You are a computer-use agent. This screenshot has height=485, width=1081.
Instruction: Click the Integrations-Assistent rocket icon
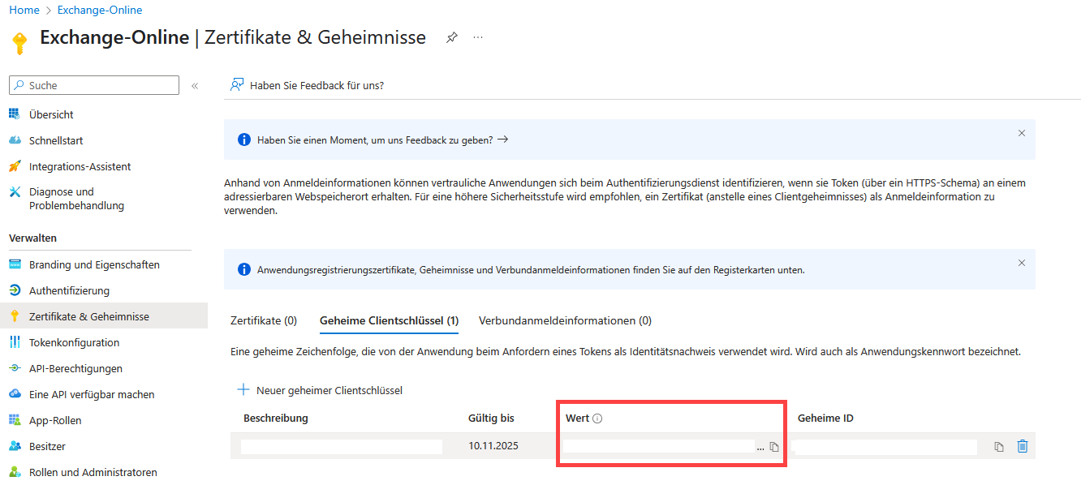click(x=15, y=166)
